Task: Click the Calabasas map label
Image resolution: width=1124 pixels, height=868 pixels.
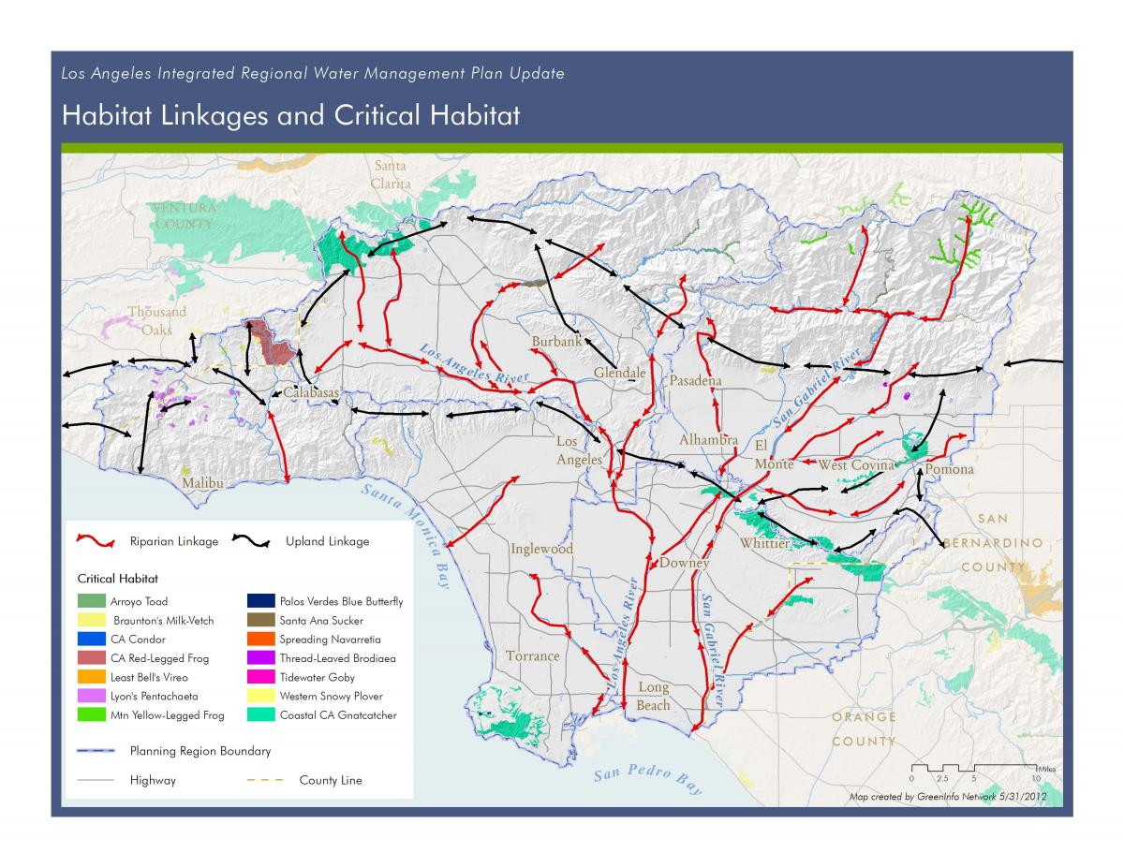Action: click(311, 393)
